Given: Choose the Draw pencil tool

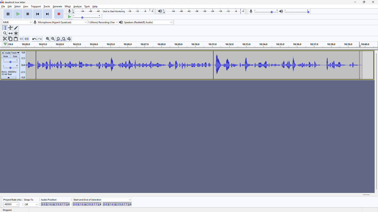Looking at the screenshot, I should [x=16, y=28].
